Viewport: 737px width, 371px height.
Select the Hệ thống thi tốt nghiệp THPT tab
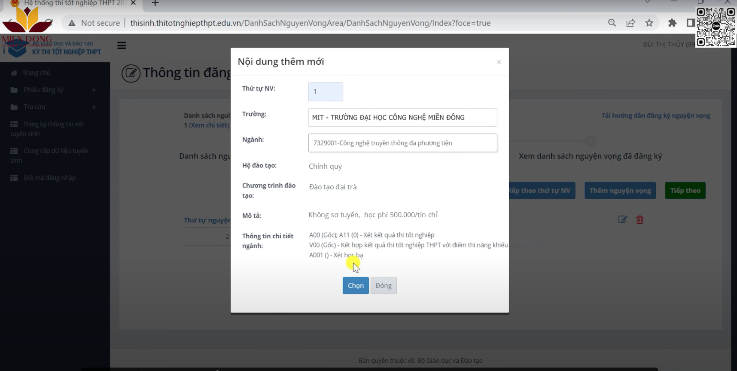click(74, 3)
